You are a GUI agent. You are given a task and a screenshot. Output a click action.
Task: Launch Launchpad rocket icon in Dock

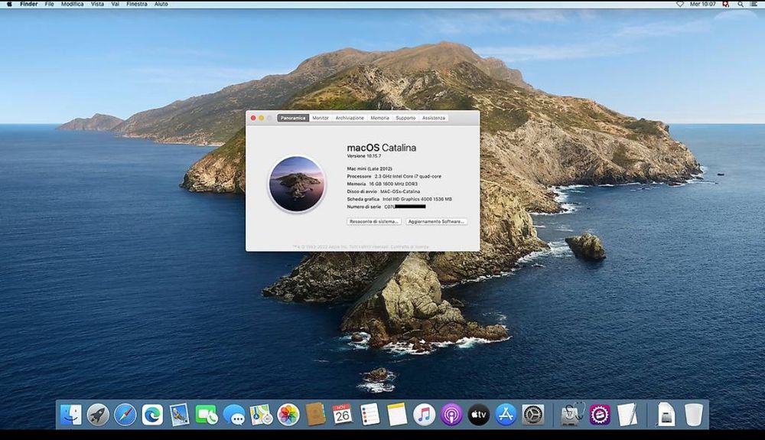point(98,415)
